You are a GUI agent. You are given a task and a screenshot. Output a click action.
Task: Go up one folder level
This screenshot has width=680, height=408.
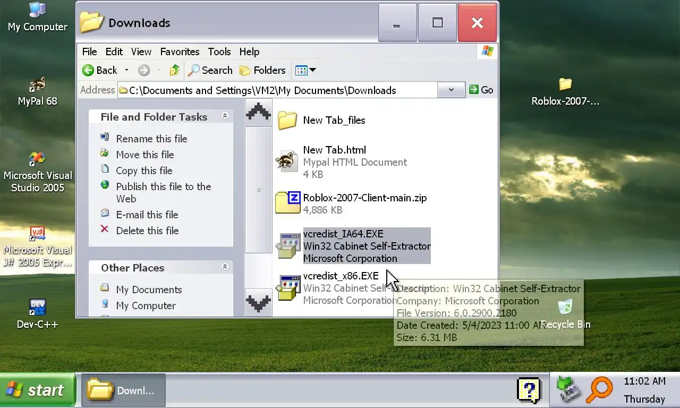pos(174,70)
